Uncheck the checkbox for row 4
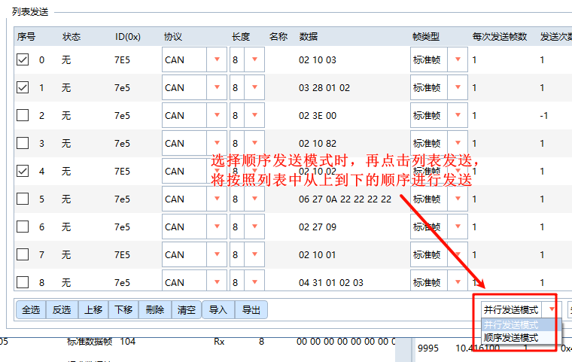This screenshot has width=572, height=362. point(23,171)
